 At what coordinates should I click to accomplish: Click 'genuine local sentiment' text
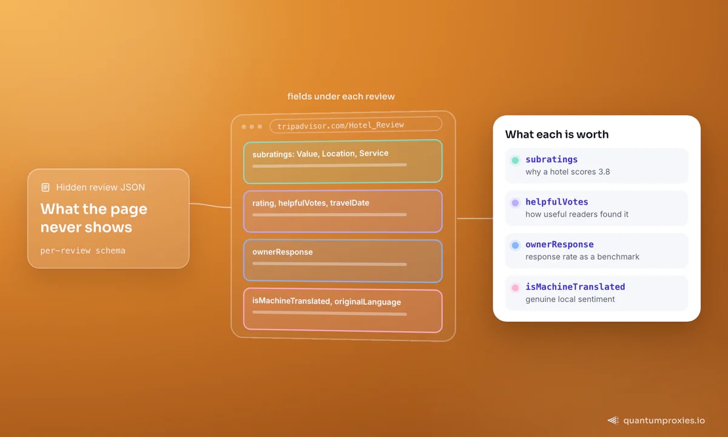[570, 299]
